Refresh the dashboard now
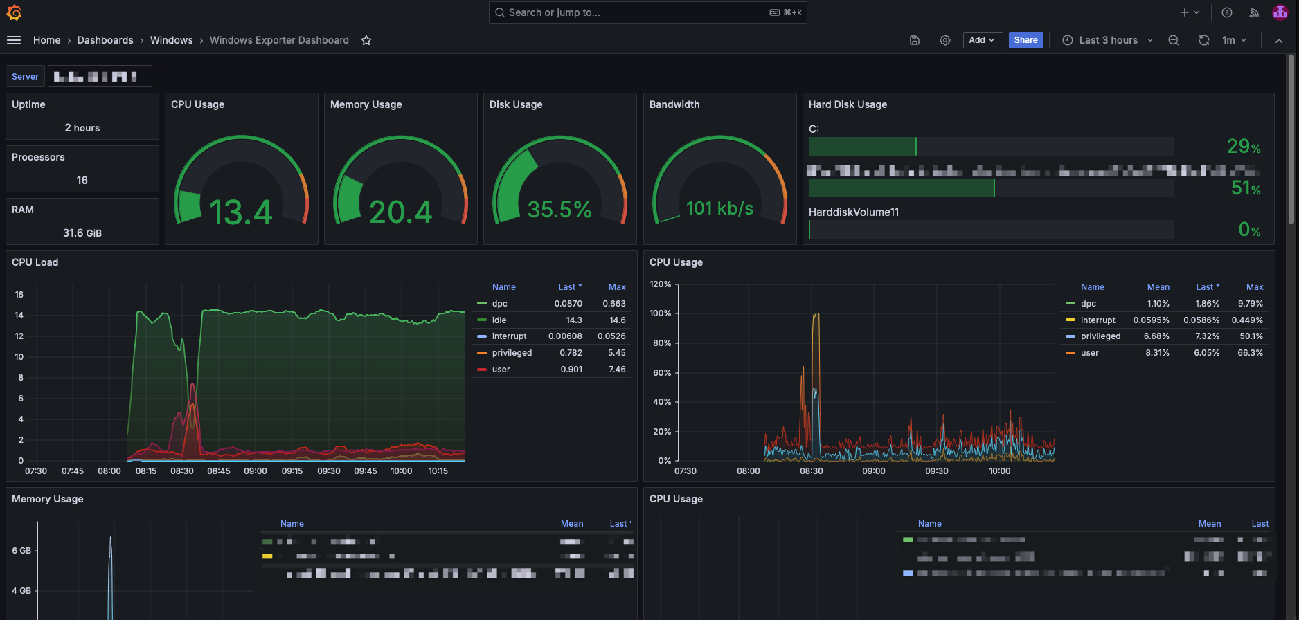The height and width of the screenshot is (620, 1299). pyautogui.click(x=1204, y=40)
